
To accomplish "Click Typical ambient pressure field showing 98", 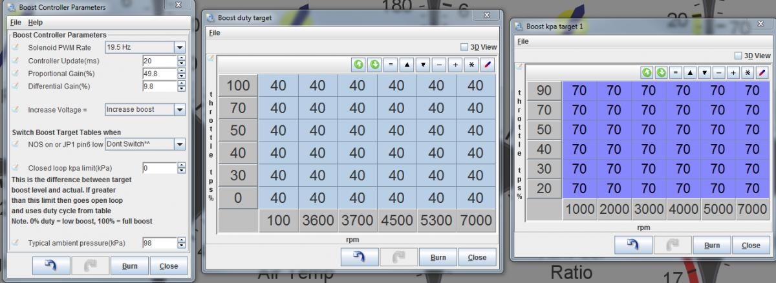I will tap(160, 243).
